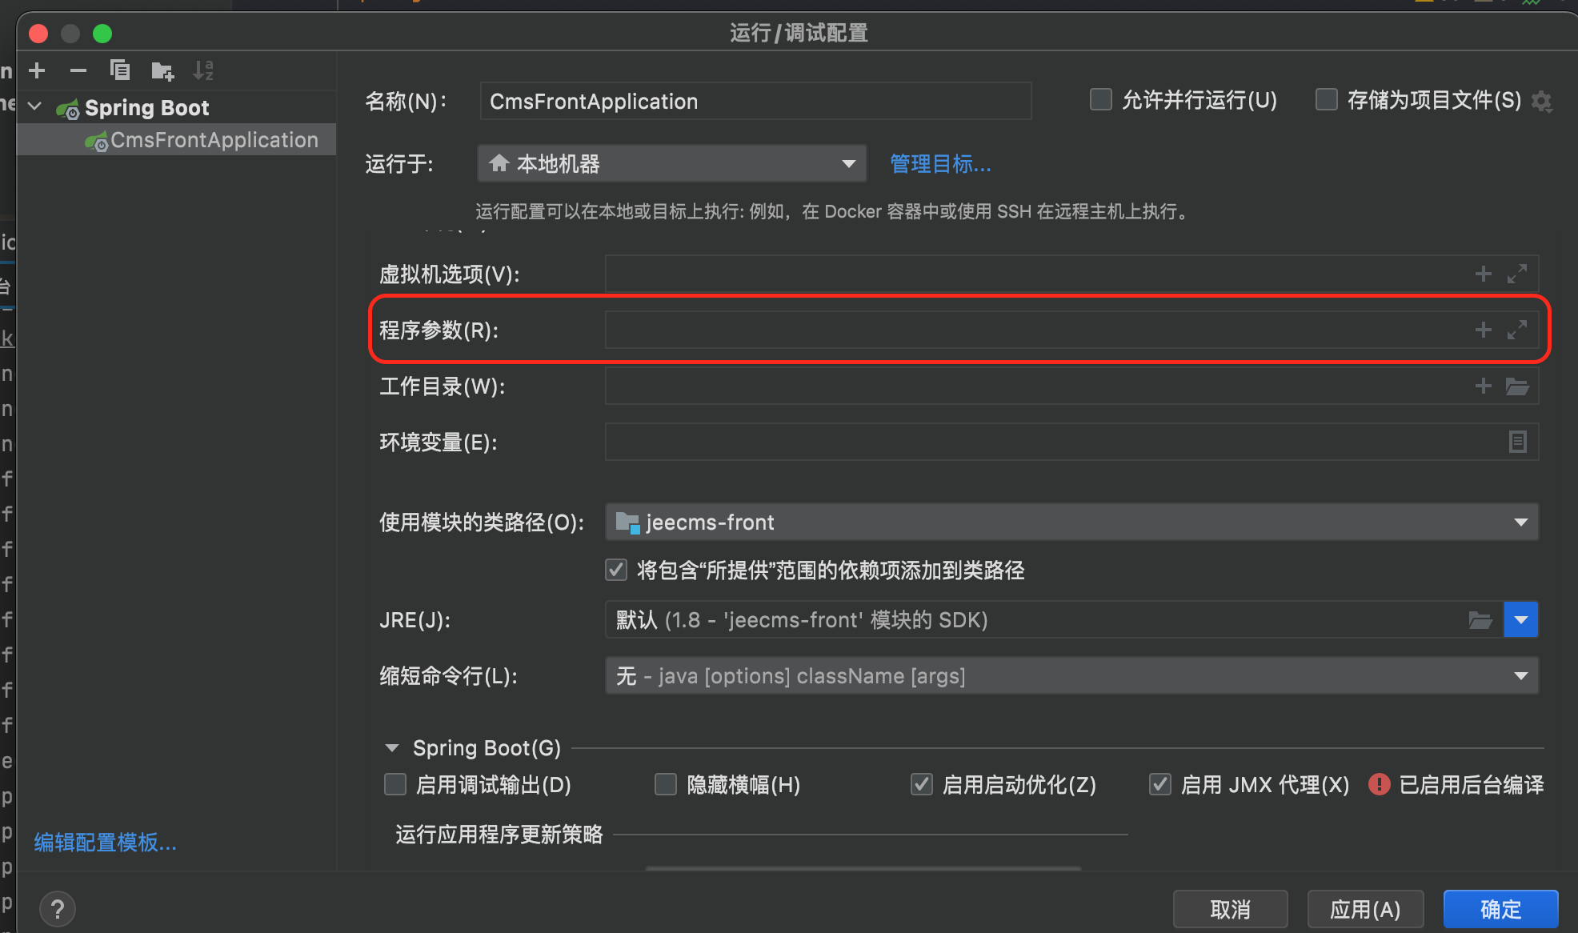Click inside the program arguments input field

coord(1032,330)
